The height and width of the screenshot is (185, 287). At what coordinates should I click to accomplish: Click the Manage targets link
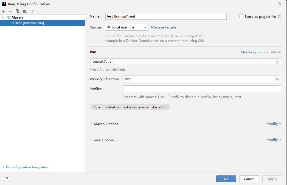[x=165, y=27]
